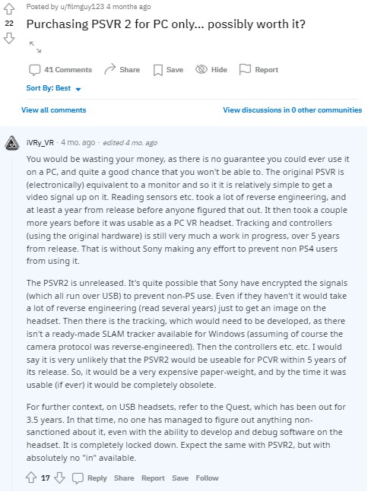Reply to the iVRy_VR comment
Viewport: 371px width, 492px height.
[x=90, y=478]
